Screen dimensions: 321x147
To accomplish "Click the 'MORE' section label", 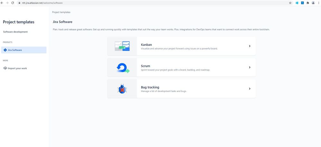I will pyautogui.click(x=5, y=60).
